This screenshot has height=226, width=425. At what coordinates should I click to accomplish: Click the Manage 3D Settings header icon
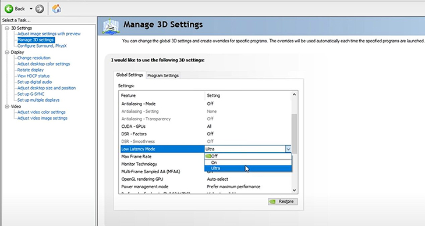click(x=111, y=26)
